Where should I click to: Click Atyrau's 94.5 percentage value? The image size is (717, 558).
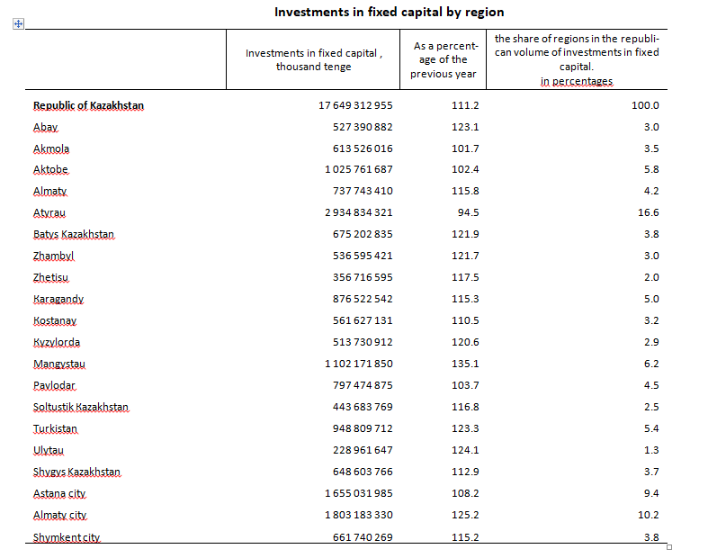click(468, 212)
